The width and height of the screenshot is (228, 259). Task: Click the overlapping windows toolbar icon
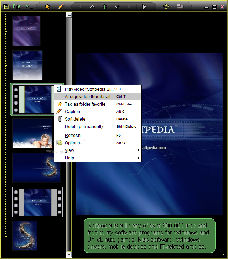180,6
